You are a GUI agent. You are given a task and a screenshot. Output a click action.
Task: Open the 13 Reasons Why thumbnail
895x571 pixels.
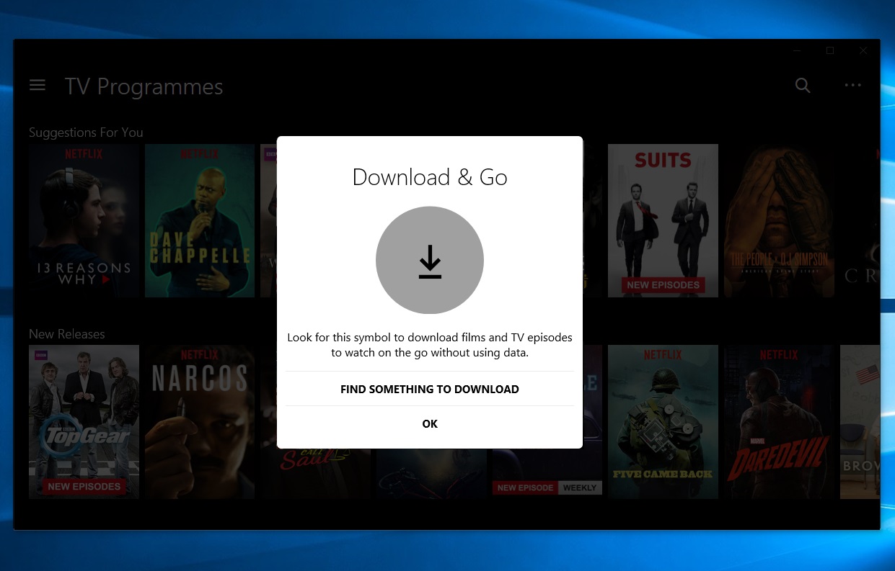[x=84, y=220]
